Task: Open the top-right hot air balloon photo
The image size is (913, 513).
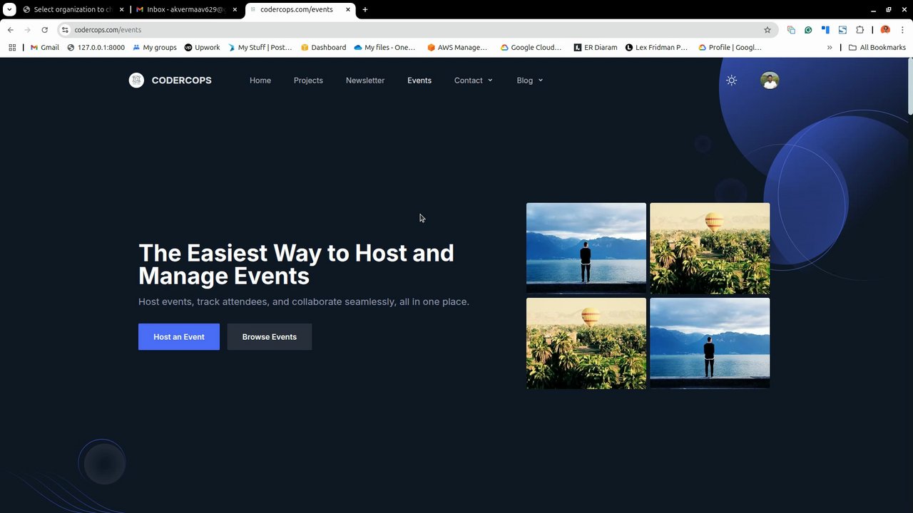Action: [x=710, y=248]
